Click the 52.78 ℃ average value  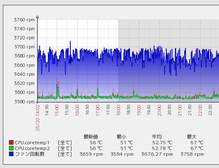[x=162, y=148]
